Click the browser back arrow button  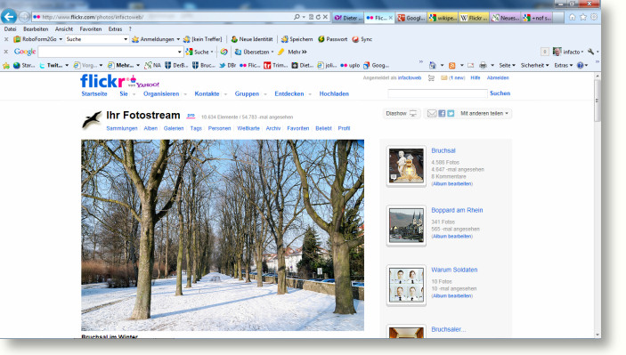[9, 17]
